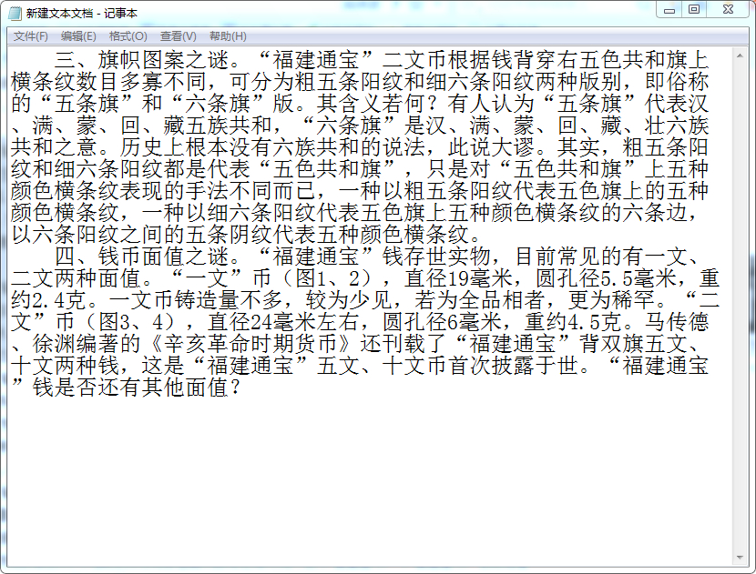Viewport: 756px width, 574px height.
Task: Open the 编辑(E) menu
Action: click(78, 36)
